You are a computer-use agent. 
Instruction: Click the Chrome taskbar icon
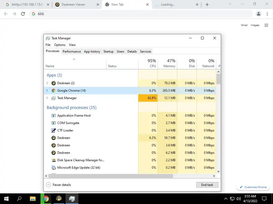click(x=46, y=199)
